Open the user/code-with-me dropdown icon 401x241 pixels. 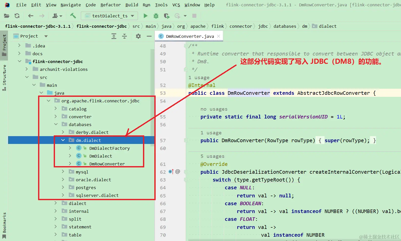point(57,16)
